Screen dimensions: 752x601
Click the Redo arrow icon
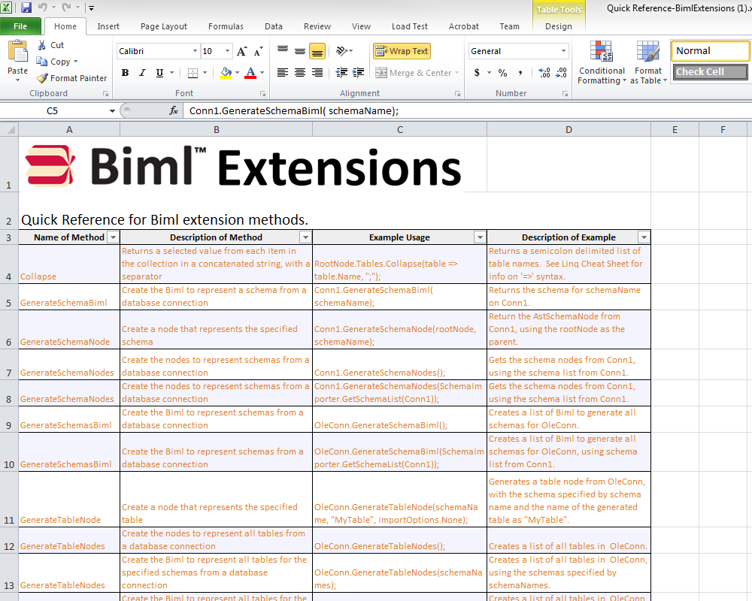pos(66,8)
